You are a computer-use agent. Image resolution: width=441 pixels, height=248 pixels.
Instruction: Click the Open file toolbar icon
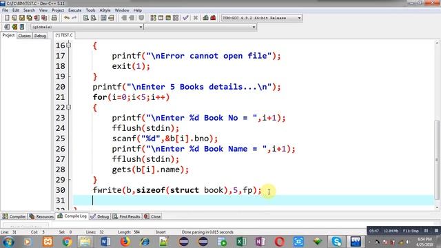14,18
